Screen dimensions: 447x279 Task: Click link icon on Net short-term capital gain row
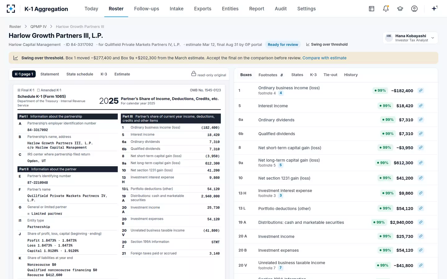point(421,148)
